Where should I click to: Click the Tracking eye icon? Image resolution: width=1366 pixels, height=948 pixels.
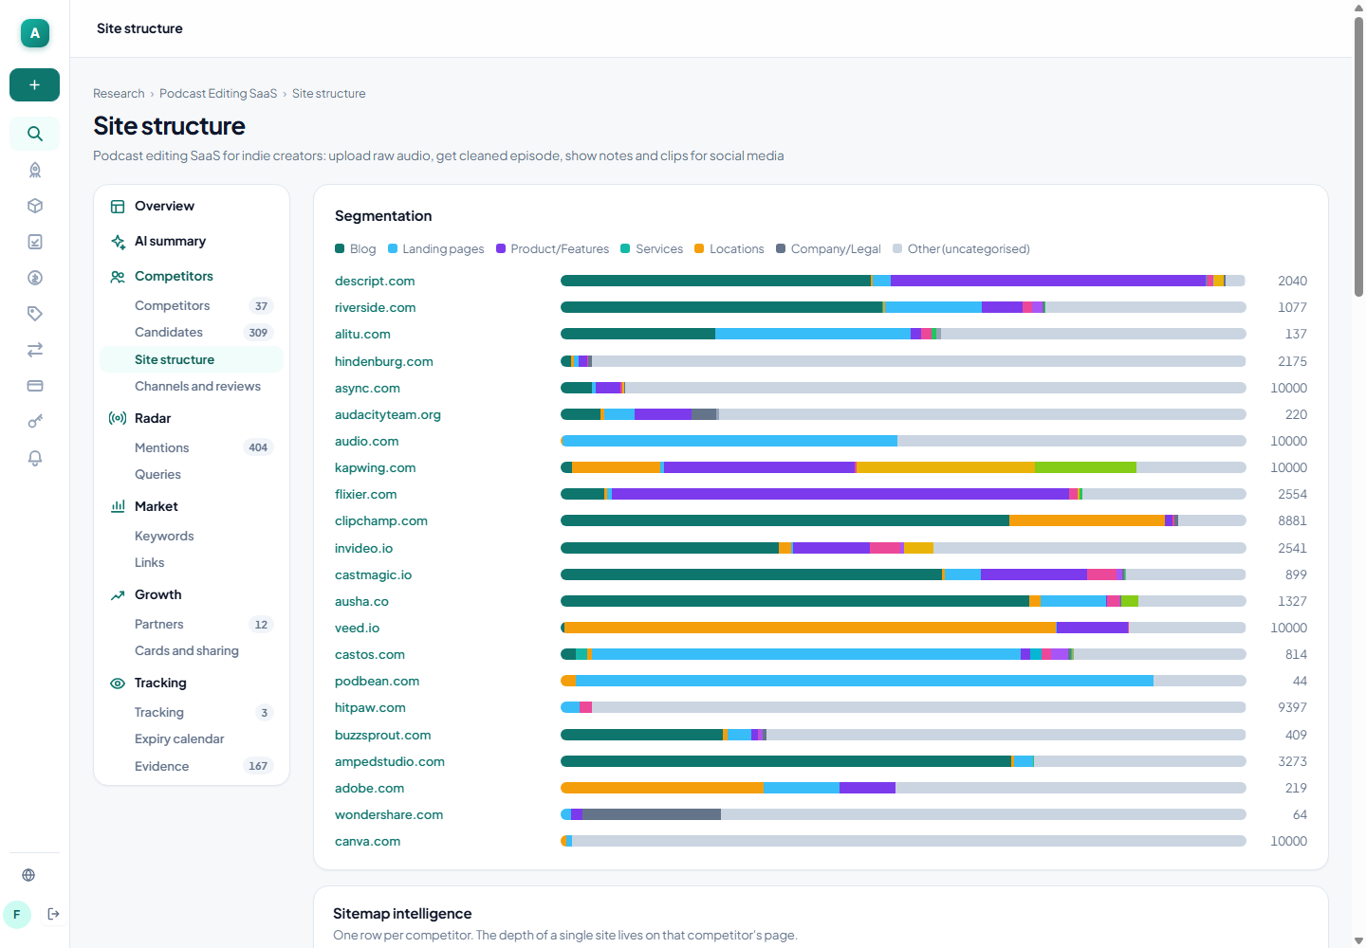click(x=118, y=684)
